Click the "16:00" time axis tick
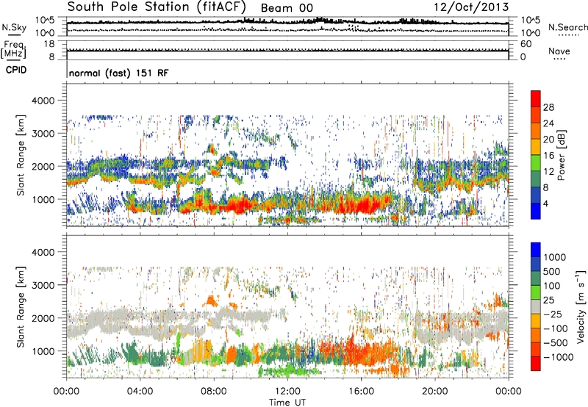The height and width of the screenshot is (407, 588). [361, 392]
